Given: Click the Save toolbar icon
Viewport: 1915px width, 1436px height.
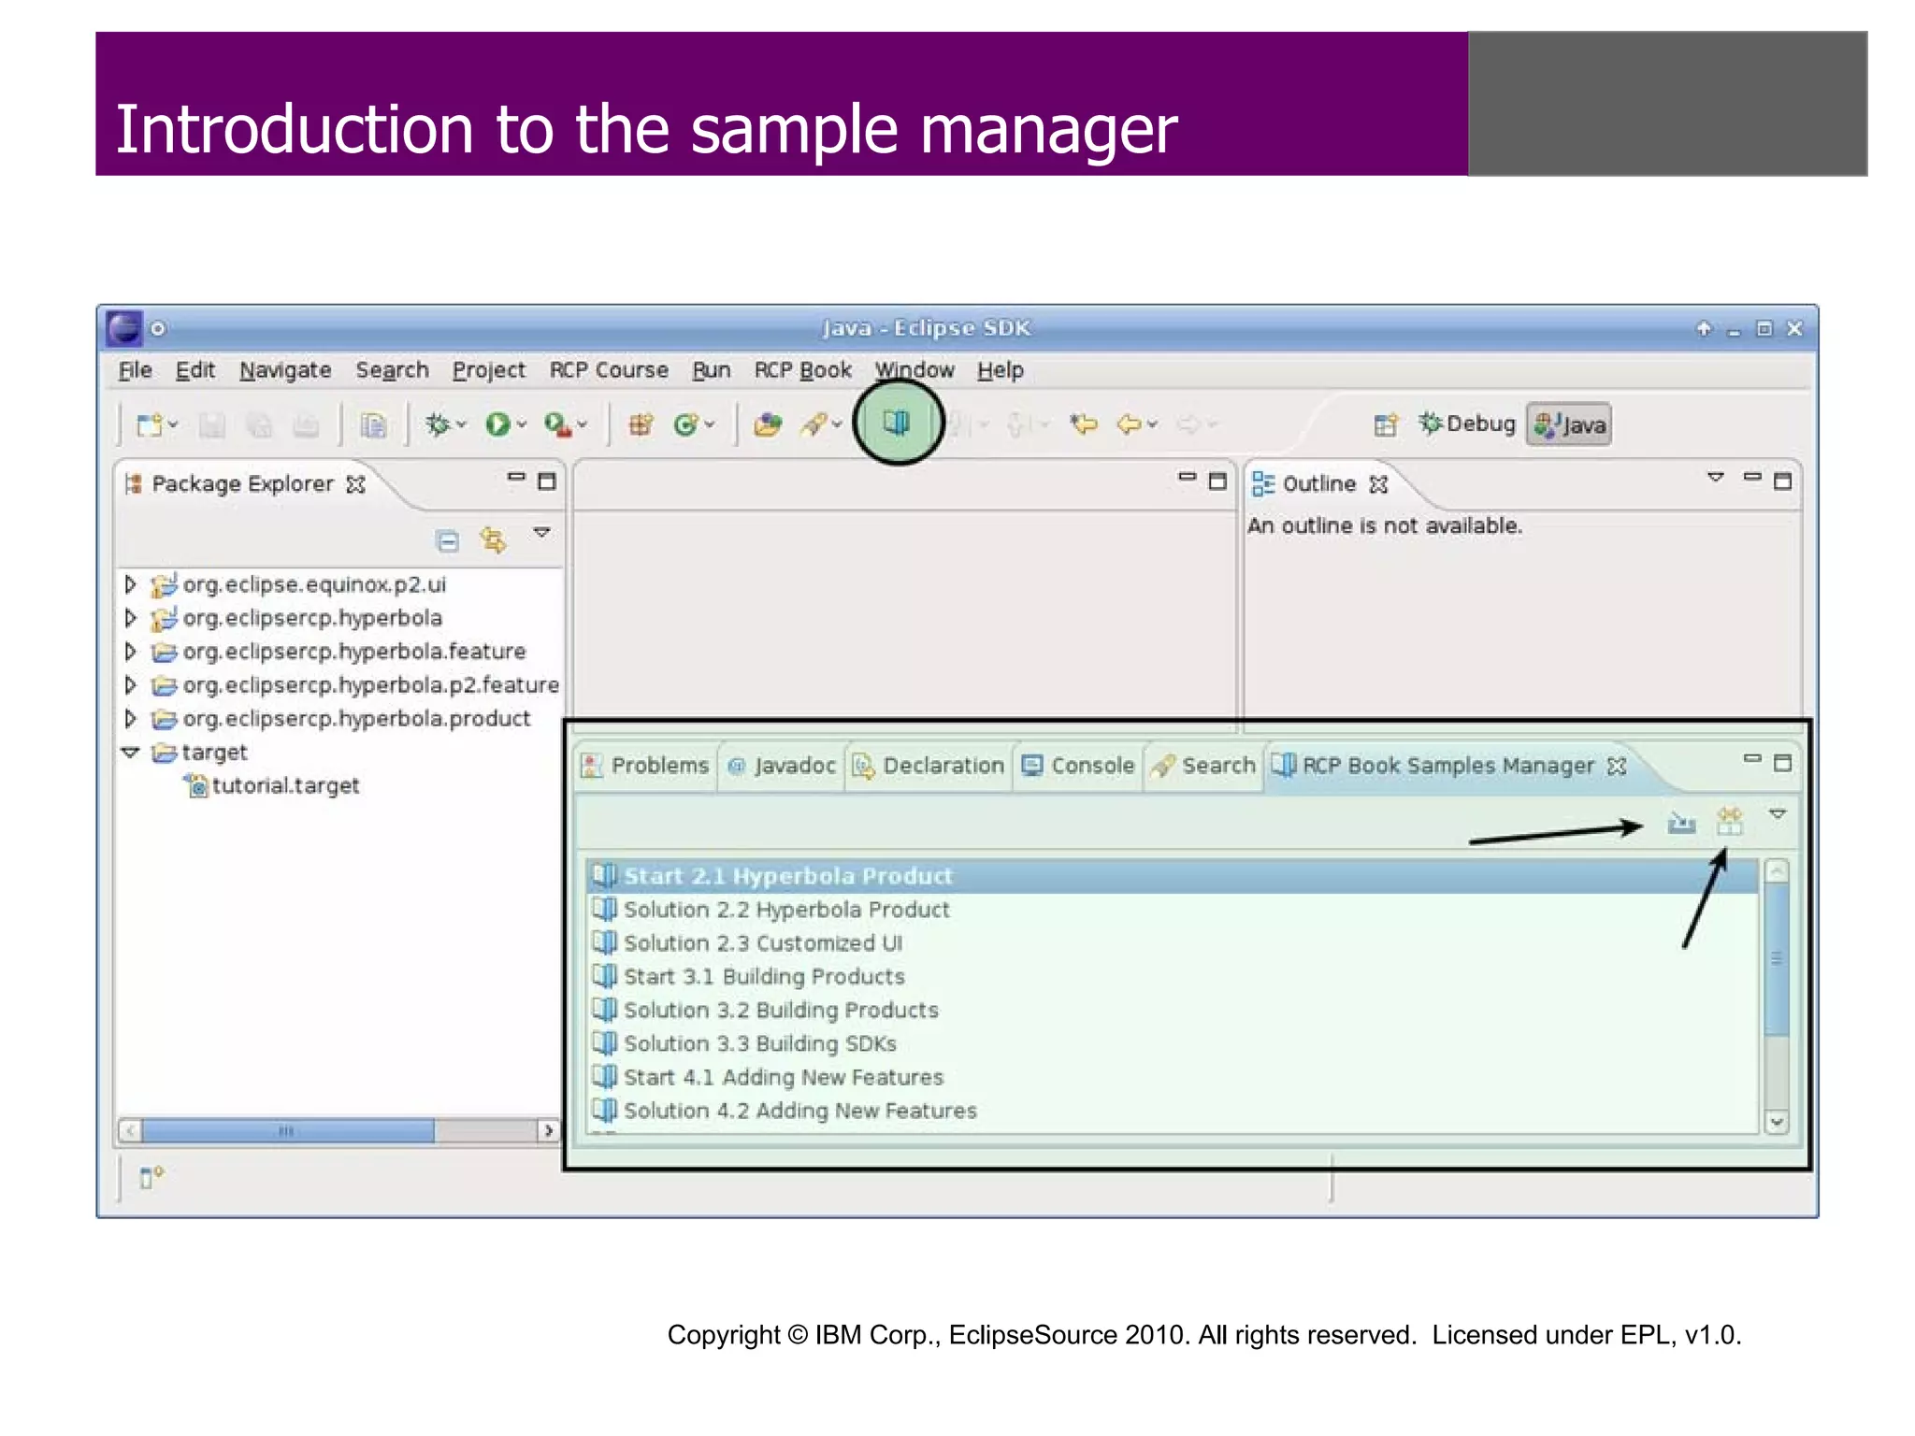Looking at the screenshot, I should click(212, 426).
